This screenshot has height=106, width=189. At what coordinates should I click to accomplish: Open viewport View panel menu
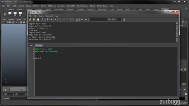(x=4, y=20)
